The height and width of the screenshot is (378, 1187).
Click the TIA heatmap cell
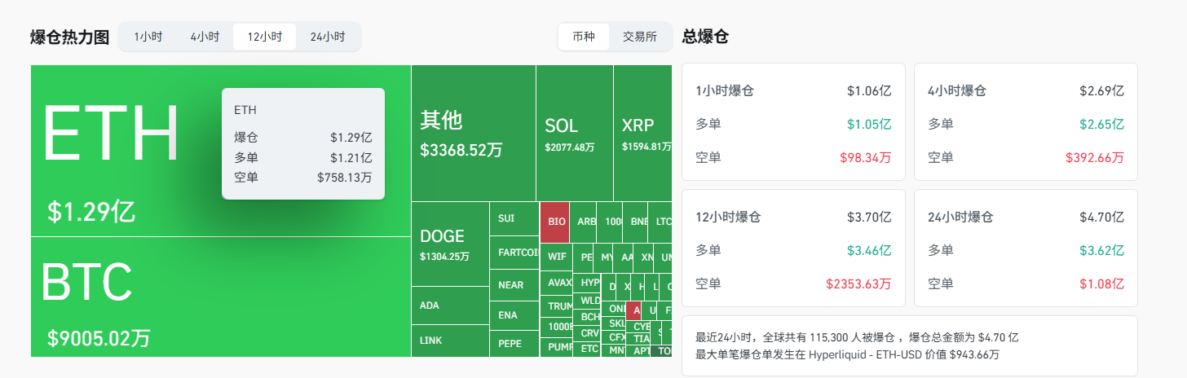(x=638, y=338)
